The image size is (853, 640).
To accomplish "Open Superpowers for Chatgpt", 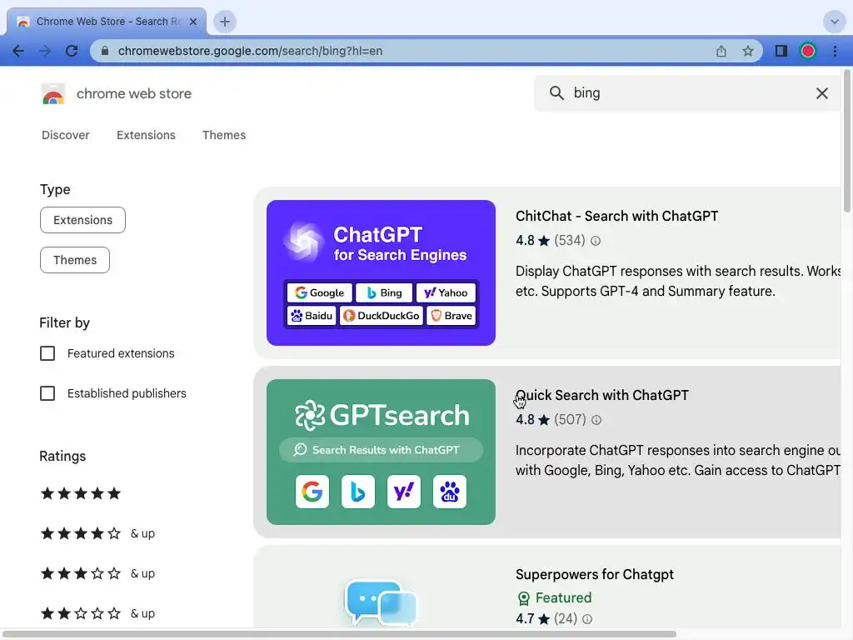I will click(x=595, y=574).
